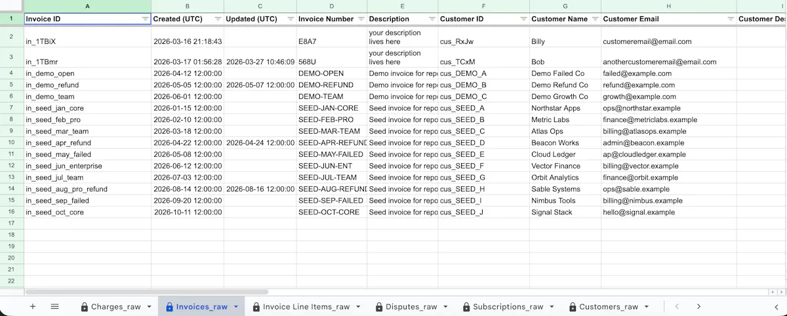
Task: Open filter for Invoice Number column
Action: coord(361,19)
